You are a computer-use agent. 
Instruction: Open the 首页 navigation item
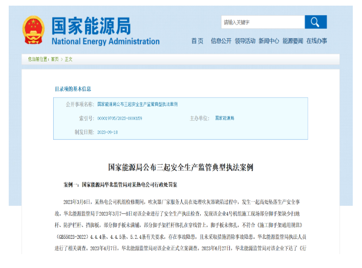[197, 41]
